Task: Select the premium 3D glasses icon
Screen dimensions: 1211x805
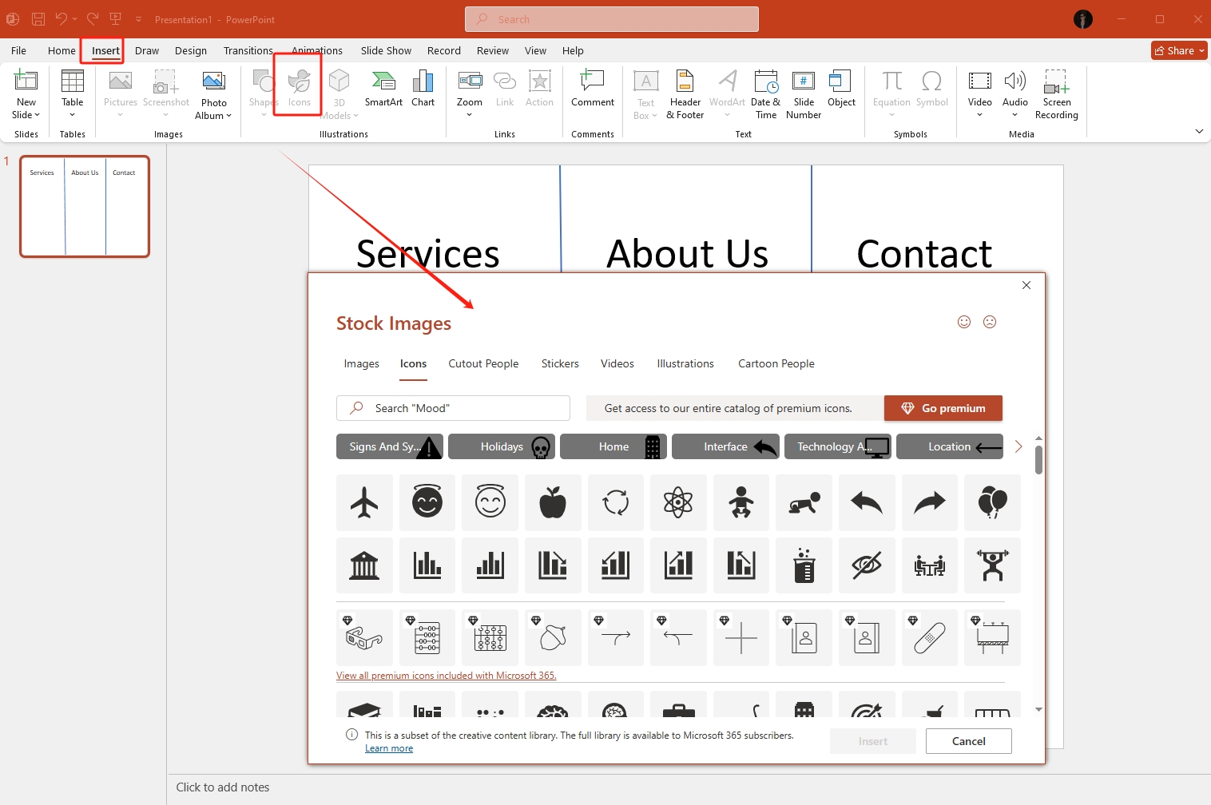Action: coord(364,637)
